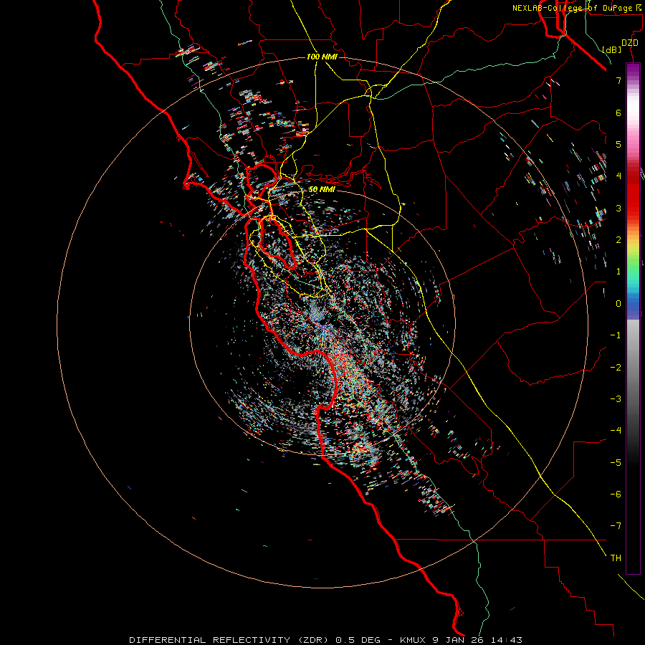The height and width of the screenshot is (645, 645).
Task: Click the TH threshold label on the color bar
Action: click(x=616, y=558)
